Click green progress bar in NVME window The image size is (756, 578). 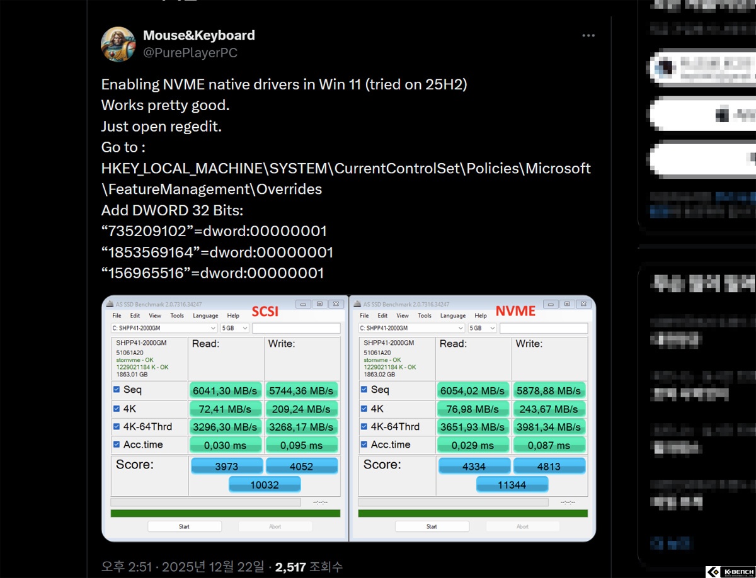point(473,513)
